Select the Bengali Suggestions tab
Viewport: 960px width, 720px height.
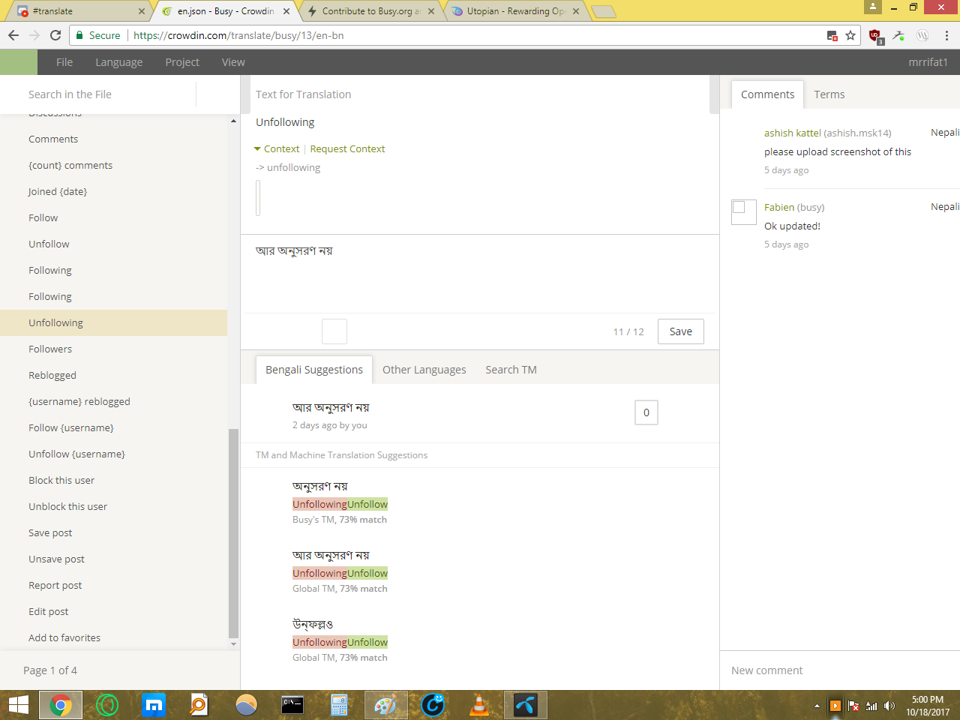pyautogui.click(x=314, y=370)
